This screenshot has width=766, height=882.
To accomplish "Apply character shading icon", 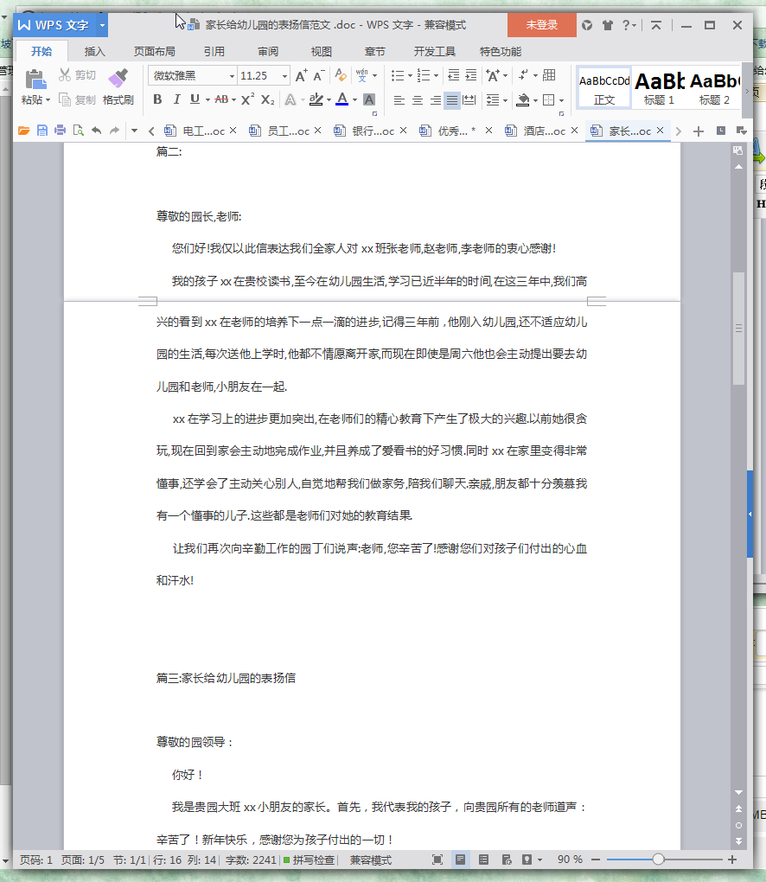I will 369,99.
